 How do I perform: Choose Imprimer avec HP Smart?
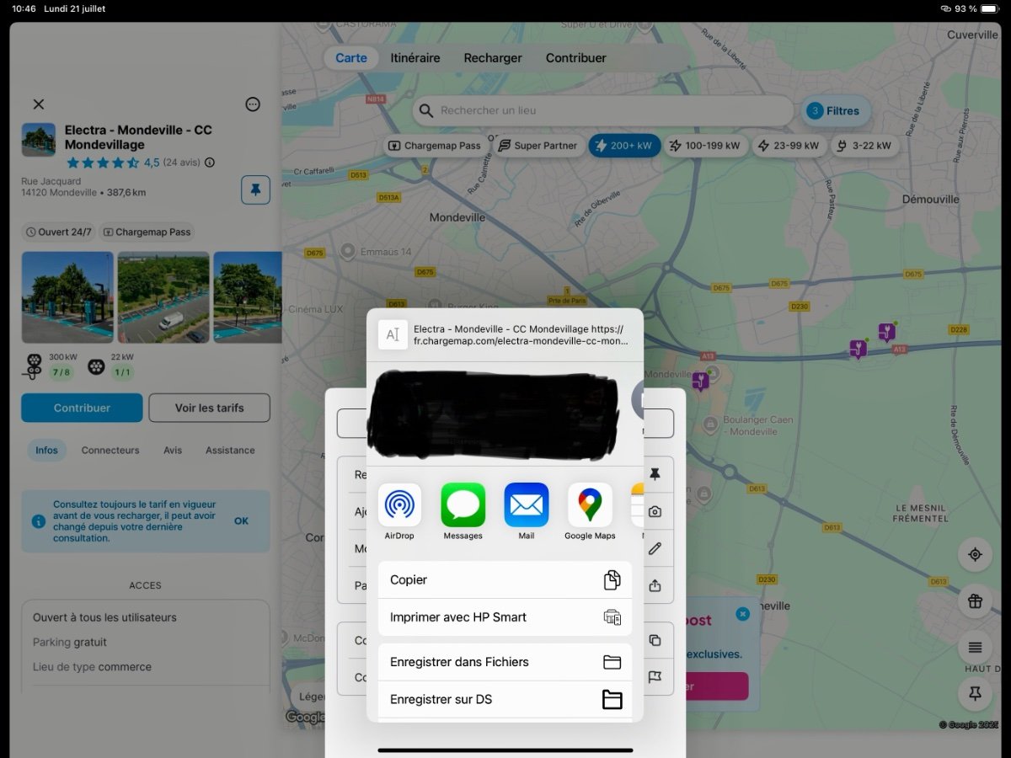point(505,617)
